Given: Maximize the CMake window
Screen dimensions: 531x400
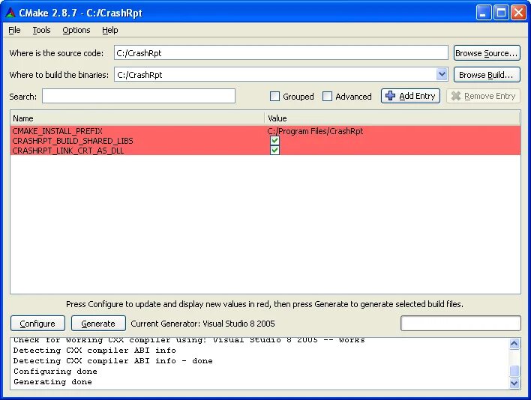Looking at the screenshot, I should click(x=501, y=13).
